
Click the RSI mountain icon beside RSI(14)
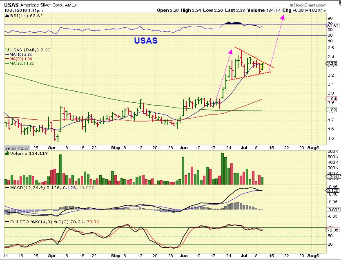click(7, 15)
